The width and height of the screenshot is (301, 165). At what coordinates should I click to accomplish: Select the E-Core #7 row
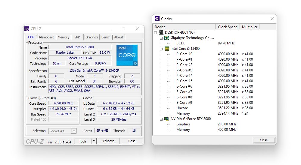pos(215,92)
